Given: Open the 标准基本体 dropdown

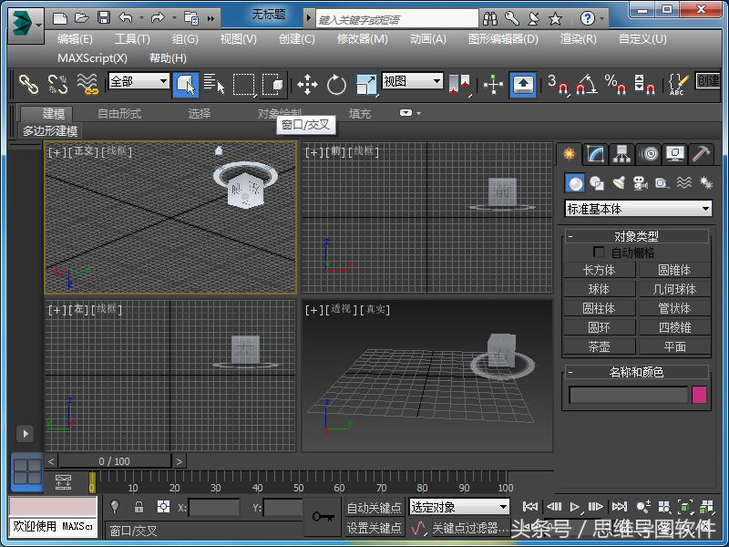Looking at the screenshot, I should pyautogui.click(x=638, y=209).
